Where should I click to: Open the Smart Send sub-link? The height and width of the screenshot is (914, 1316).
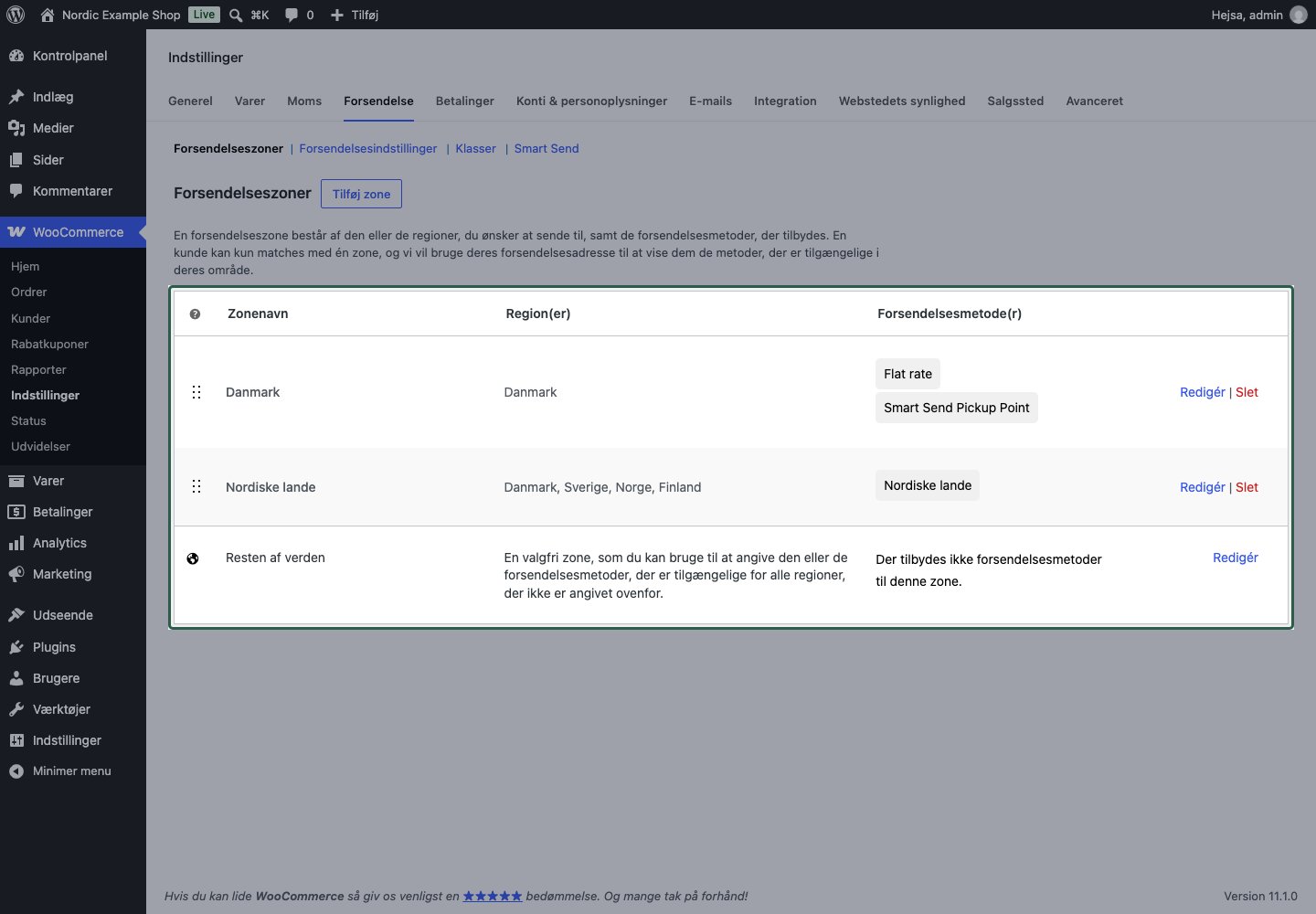tap(547, 148)
